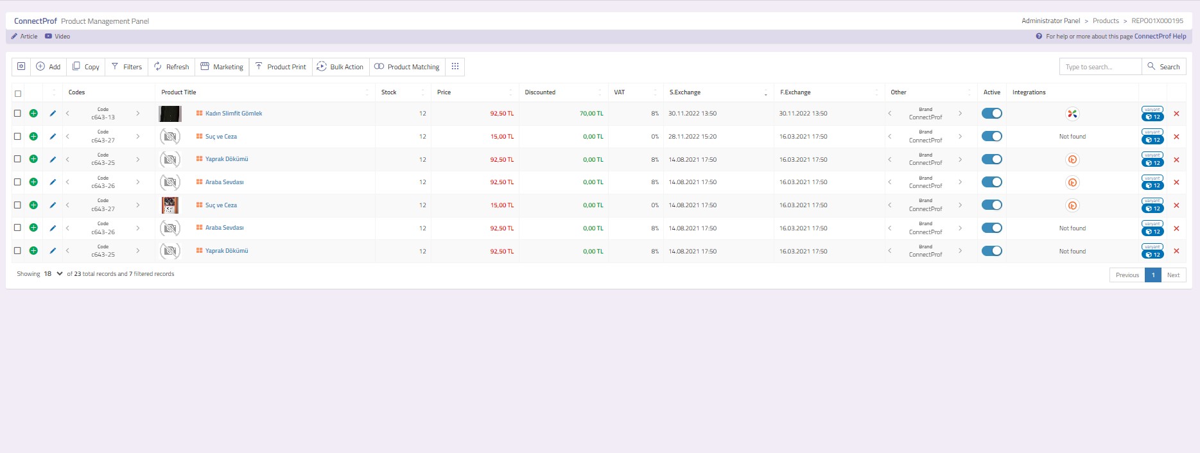Open the Products breadcrumb item
1200x453 pixels.
tap(1106, 21)
